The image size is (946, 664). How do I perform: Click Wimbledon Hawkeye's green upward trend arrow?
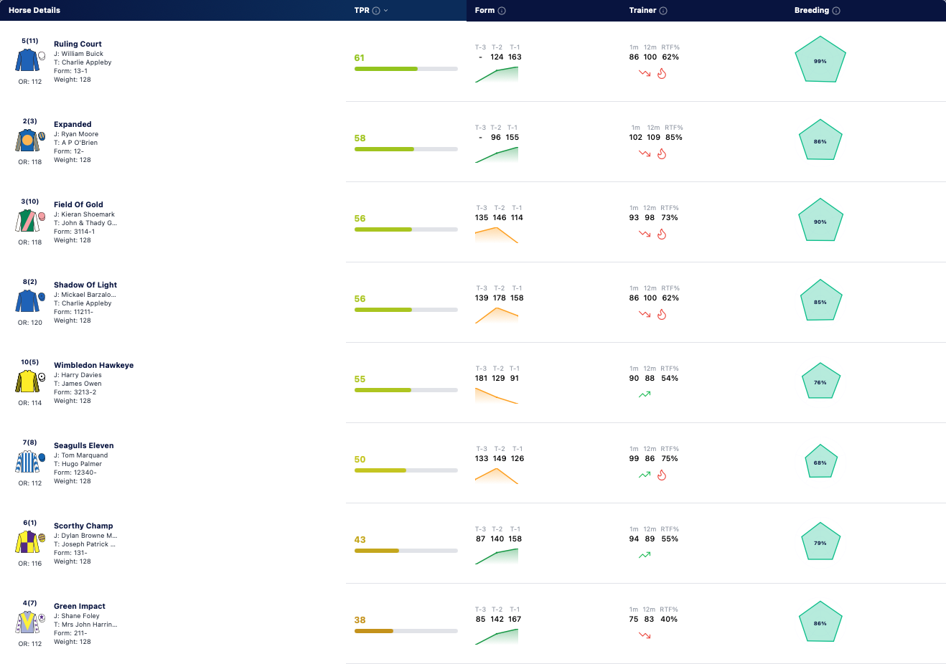(x=645, y=394)
